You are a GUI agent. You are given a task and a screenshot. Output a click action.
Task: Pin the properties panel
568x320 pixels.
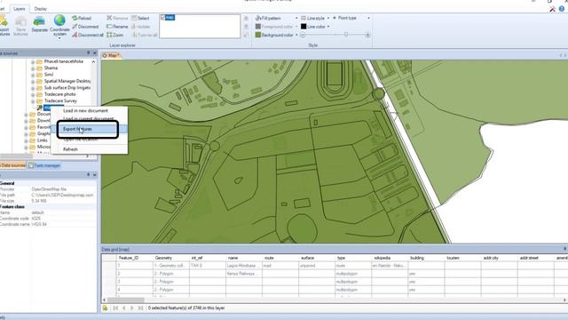[88, 174]
